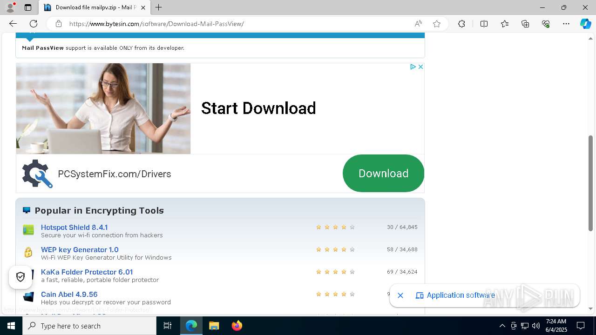
Task: Click the green Download button
Action: click(383, 173)
